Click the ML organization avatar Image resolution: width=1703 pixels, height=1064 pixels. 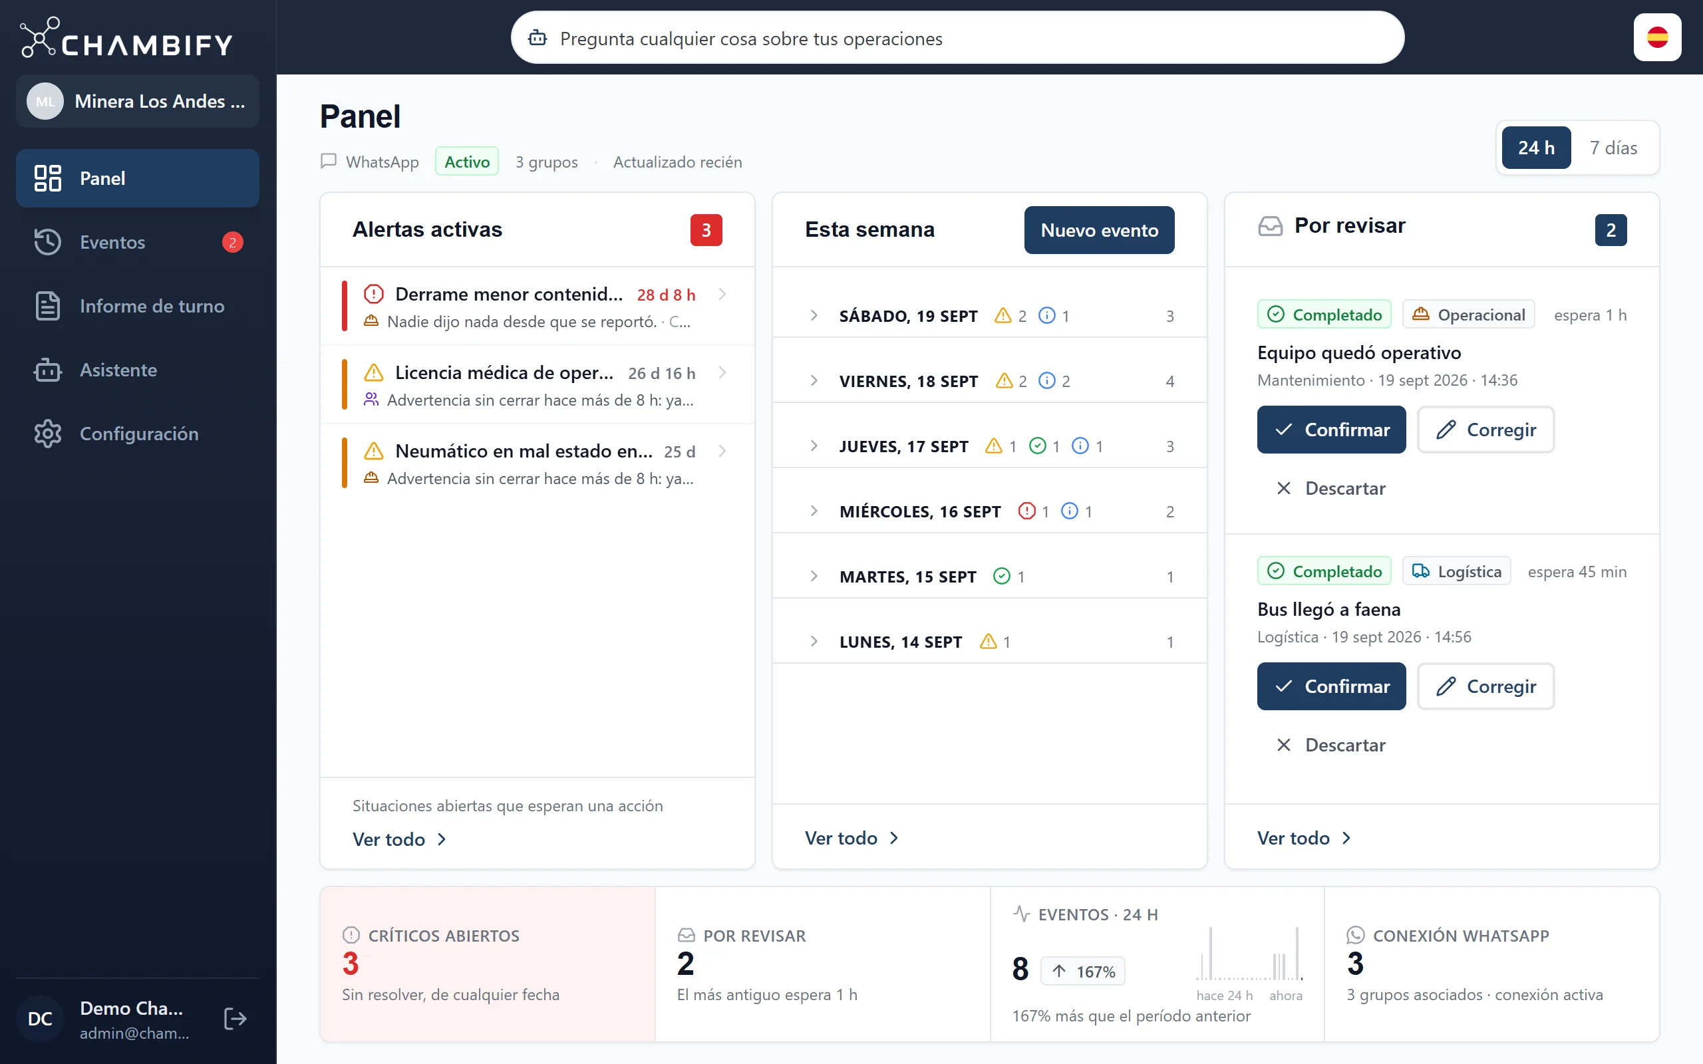(x=45, y=101)
